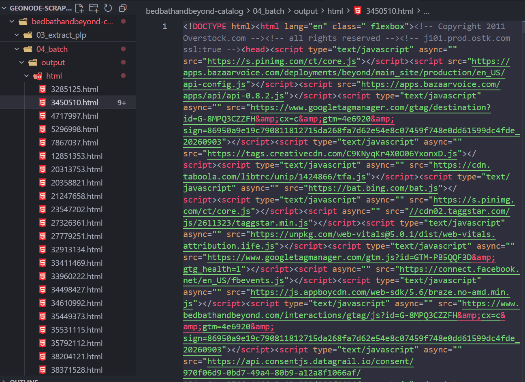Click the 03_extract_plp folder icon
525x382 pixels.
pyautogui.click(x=28, y=35)
